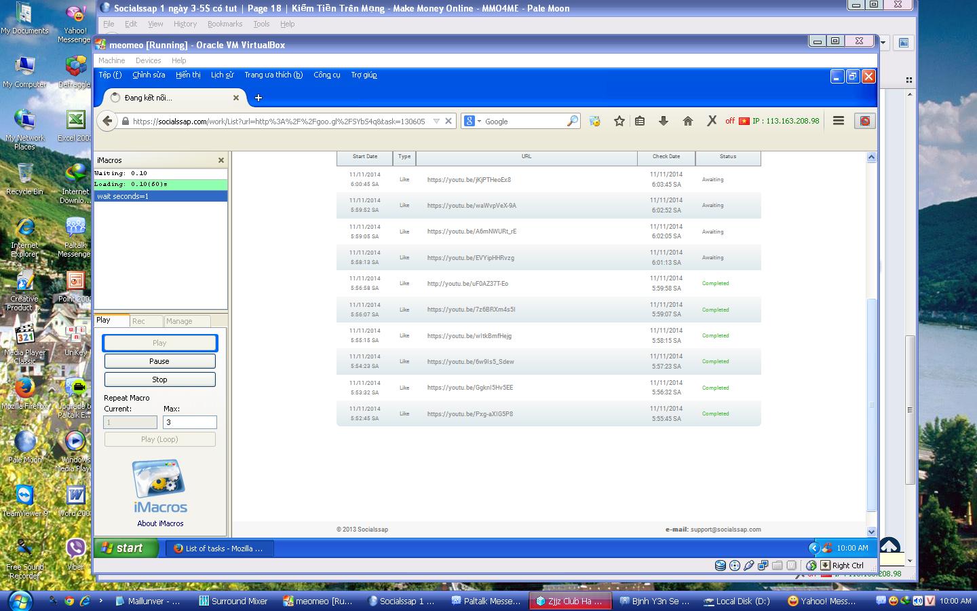
Task: Stop loading with the X in address bar
Action: (x=448, y=122)
